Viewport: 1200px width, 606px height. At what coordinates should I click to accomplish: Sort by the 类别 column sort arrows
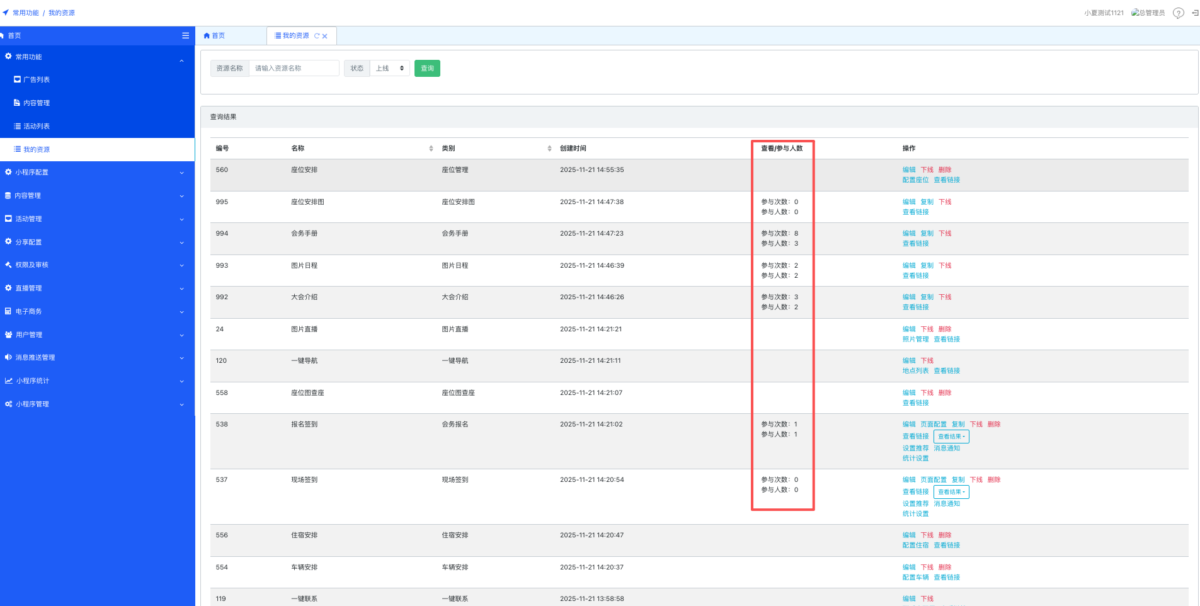point(549,149)
